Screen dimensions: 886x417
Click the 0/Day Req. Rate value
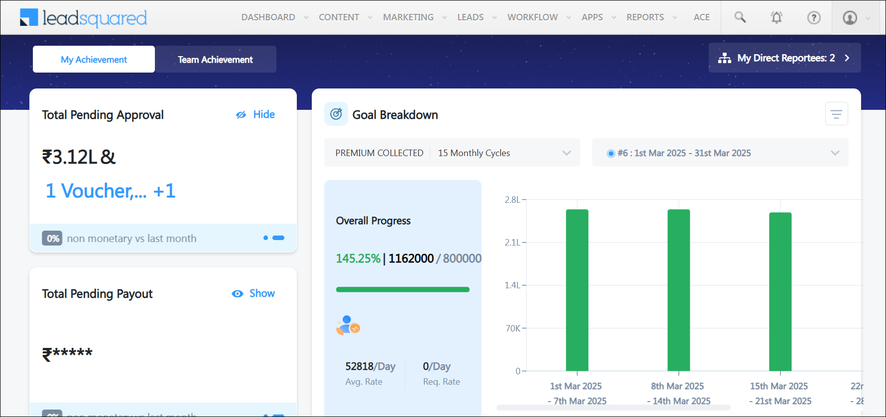437,366
